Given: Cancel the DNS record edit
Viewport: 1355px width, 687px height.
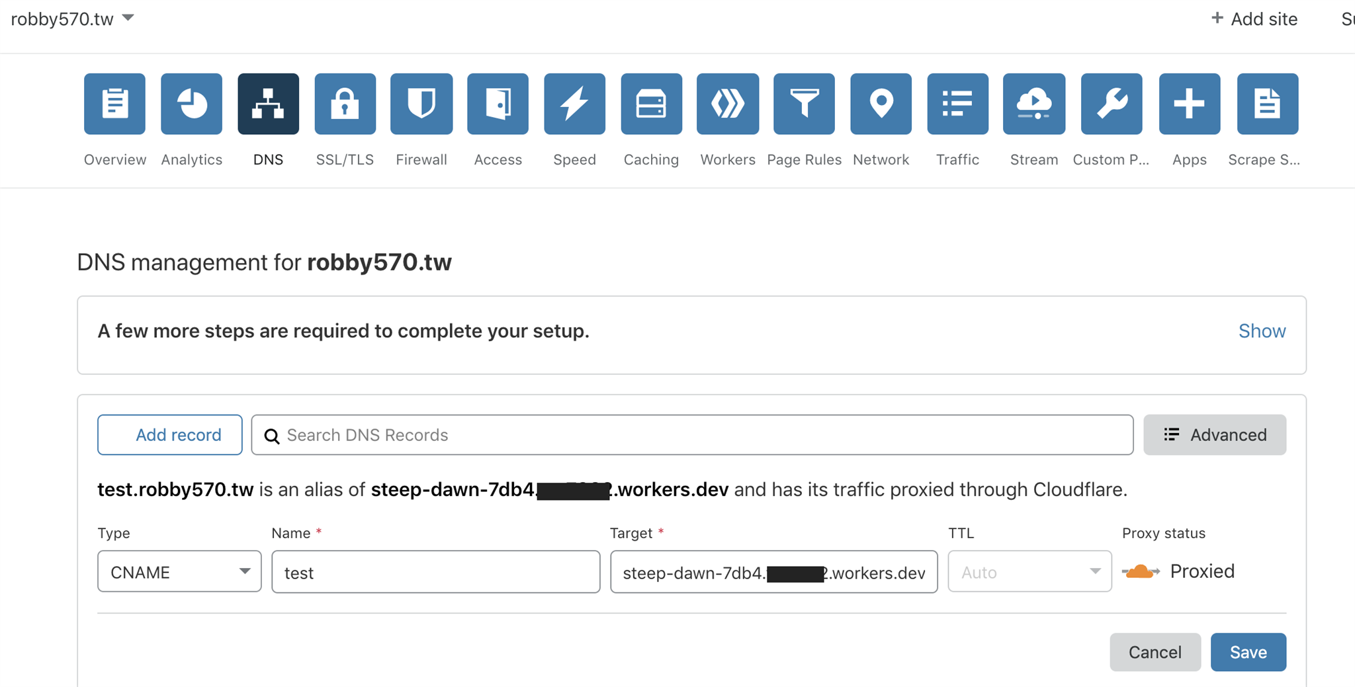Looking at the screenshot, I should (x=1155, y=652).
